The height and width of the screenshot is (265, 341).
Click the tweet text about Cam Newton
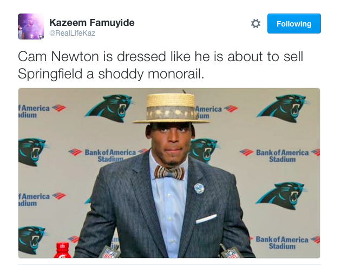pyautogui.click(x=161, y=65)
